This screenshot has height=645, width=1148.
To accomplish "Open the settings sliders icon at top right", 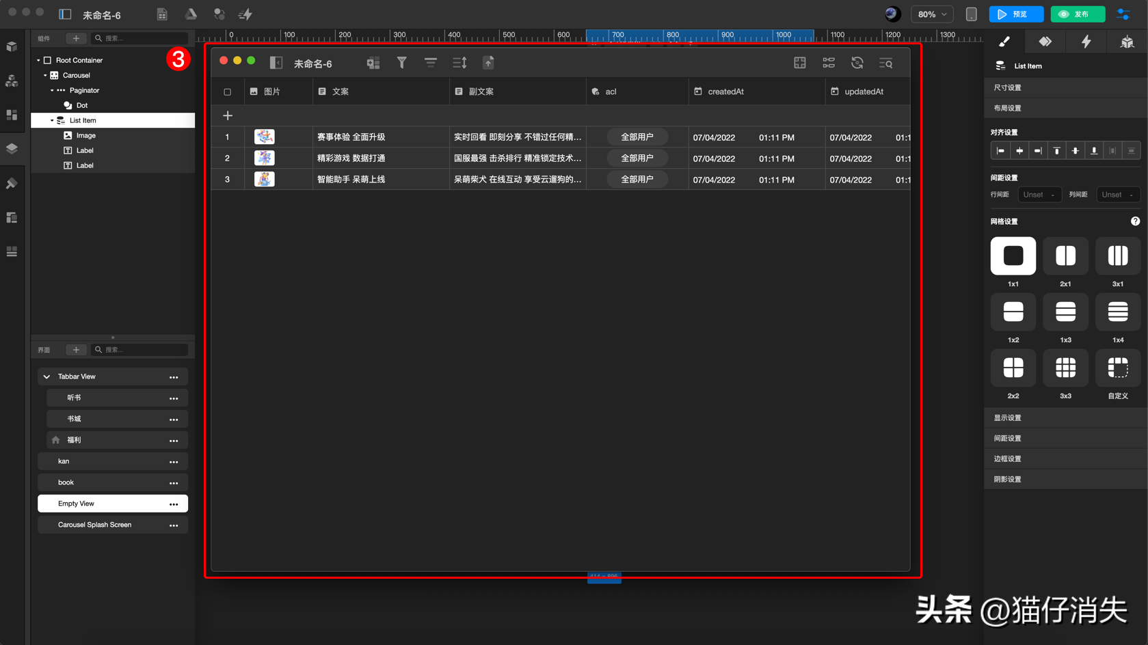I will click(1123, 14).
